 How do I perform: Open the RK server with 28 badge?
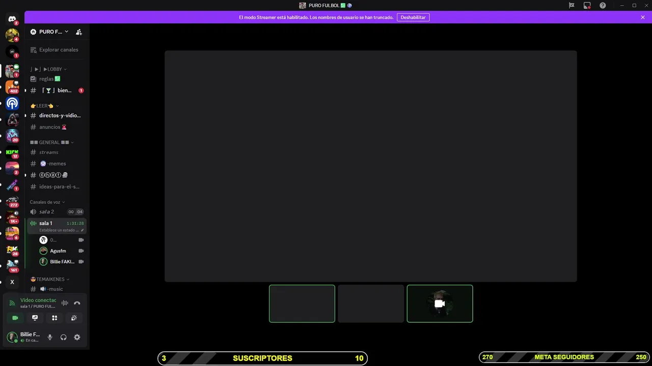(12, 250)
